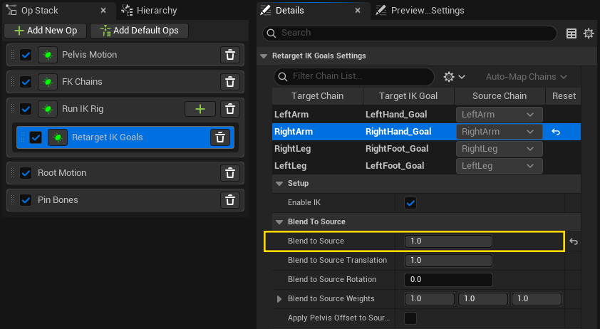Select the LeftArm target chain row
Screen dimensions: 600x329
291,115
